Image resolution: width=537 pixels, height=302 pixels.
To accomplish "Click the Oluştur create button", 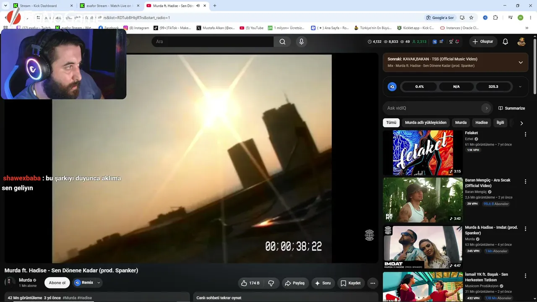I will tap(483, 42).
